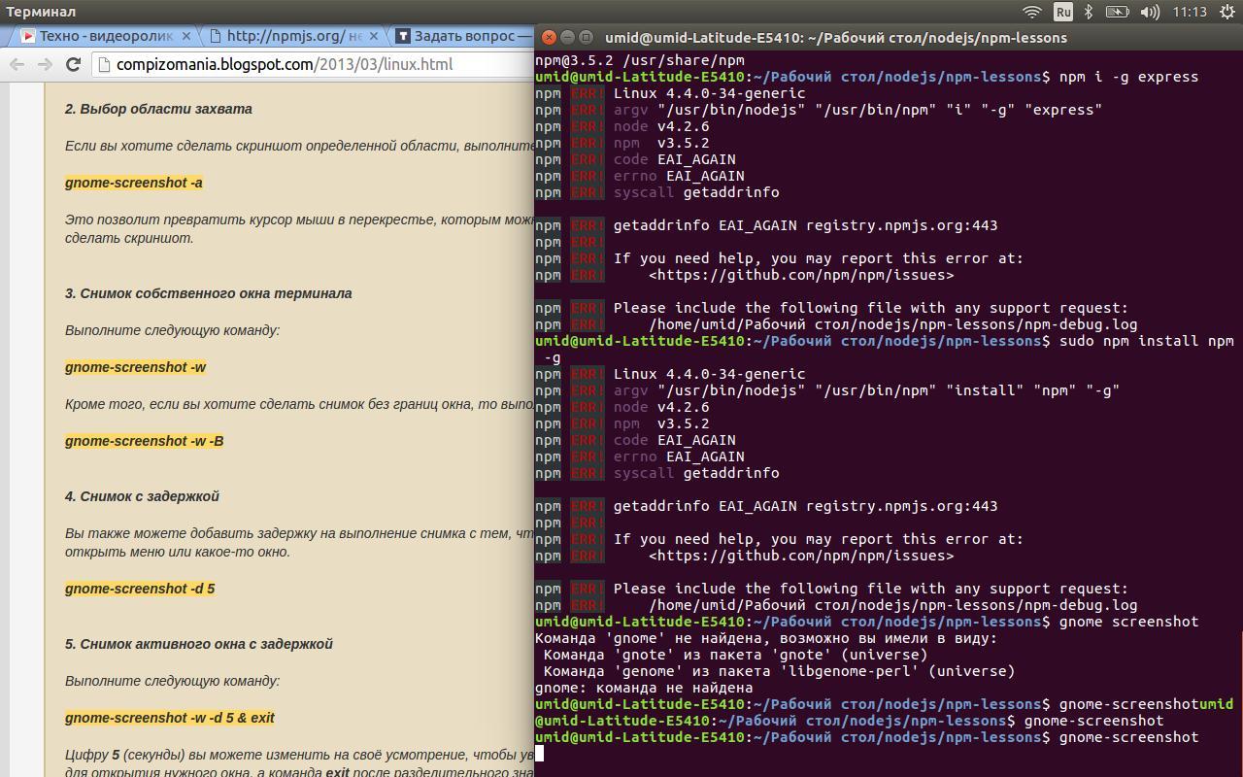Open the battery indicator menu

(x=1117, y=12)
